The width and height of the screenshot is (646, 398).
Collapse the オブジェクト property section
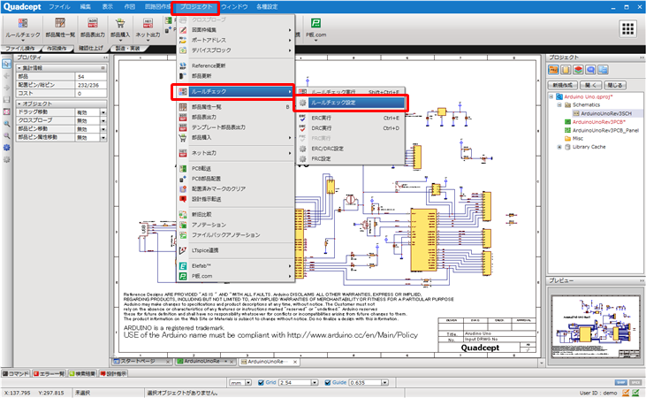(x=19, y=103)
